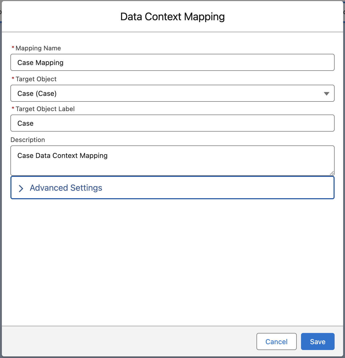Click the "Case (Case)" selected value
This screenshot has height=358, width=345.
pyautogui.click(x=37, y=94)
